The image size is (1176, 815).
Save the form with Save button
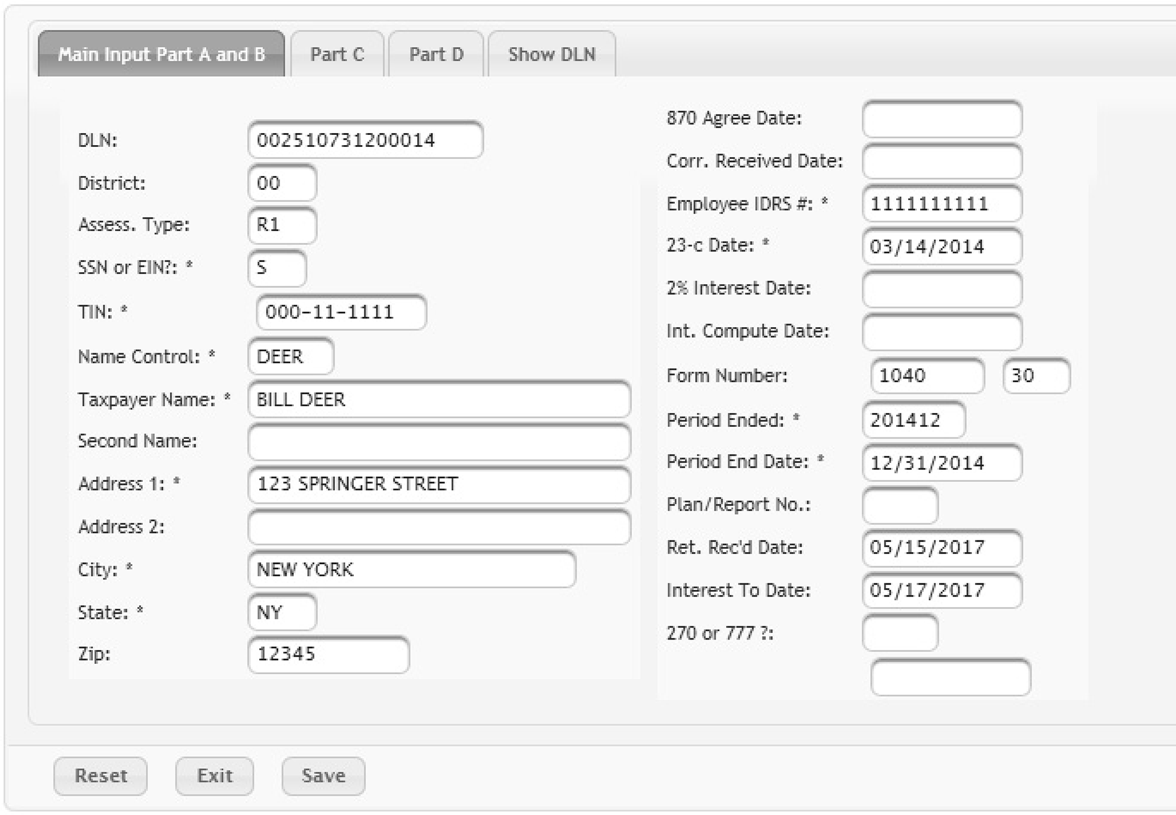pos(323,776)
